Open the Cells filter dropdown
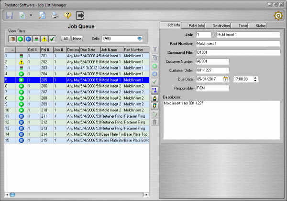 [x=139, y=39]
